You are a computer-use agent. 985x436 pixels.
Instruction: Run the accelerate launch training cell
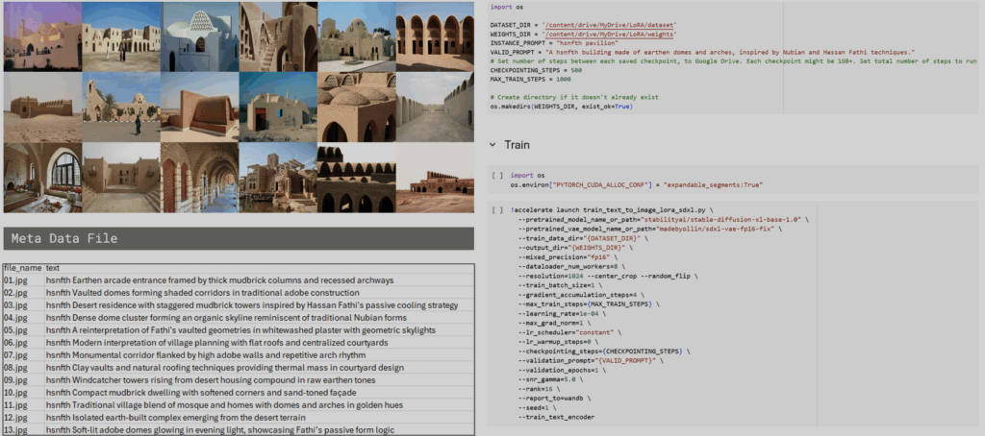pyautogui.click(x=497, y=209)
